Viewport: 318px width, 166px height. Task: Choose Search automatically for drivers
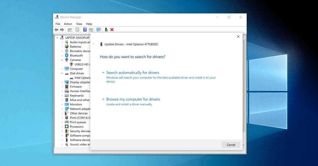[133, 72]
